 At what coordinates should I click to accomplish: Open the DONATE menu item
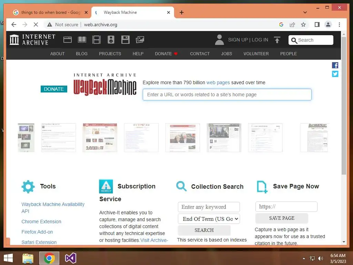pyautogui.click(x=166, y=54)
